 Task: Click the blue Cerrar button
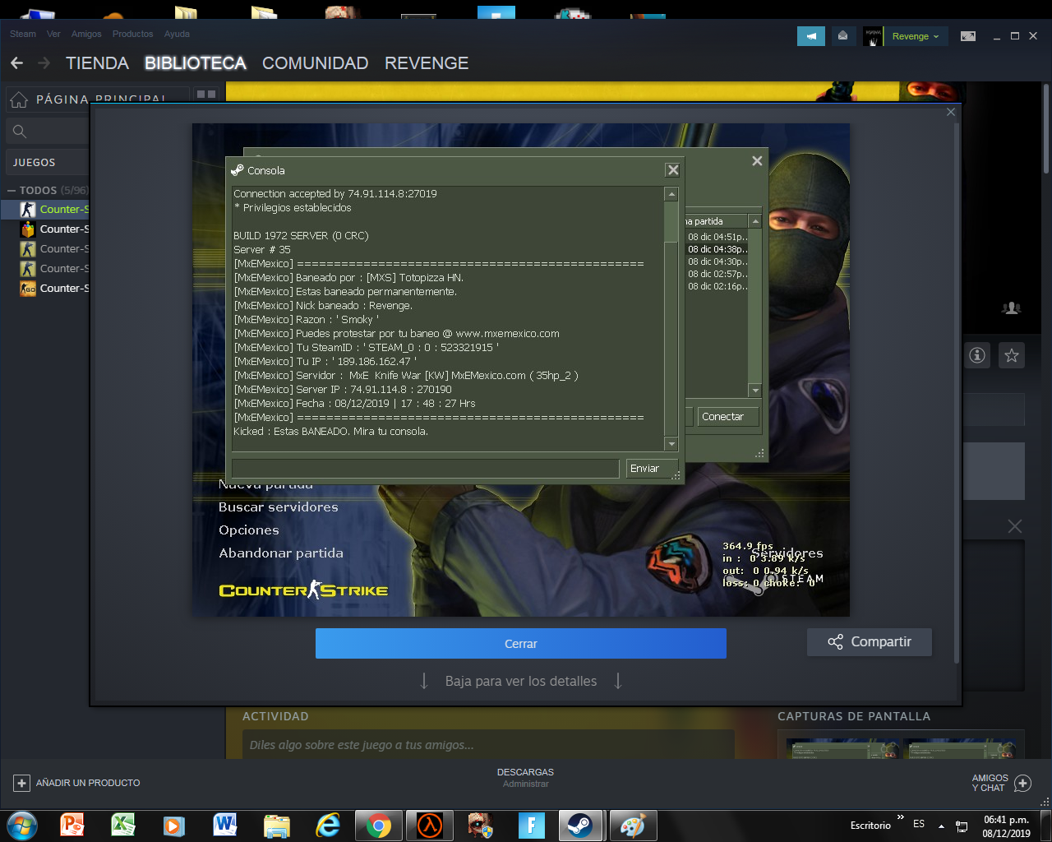pos(521,644)
